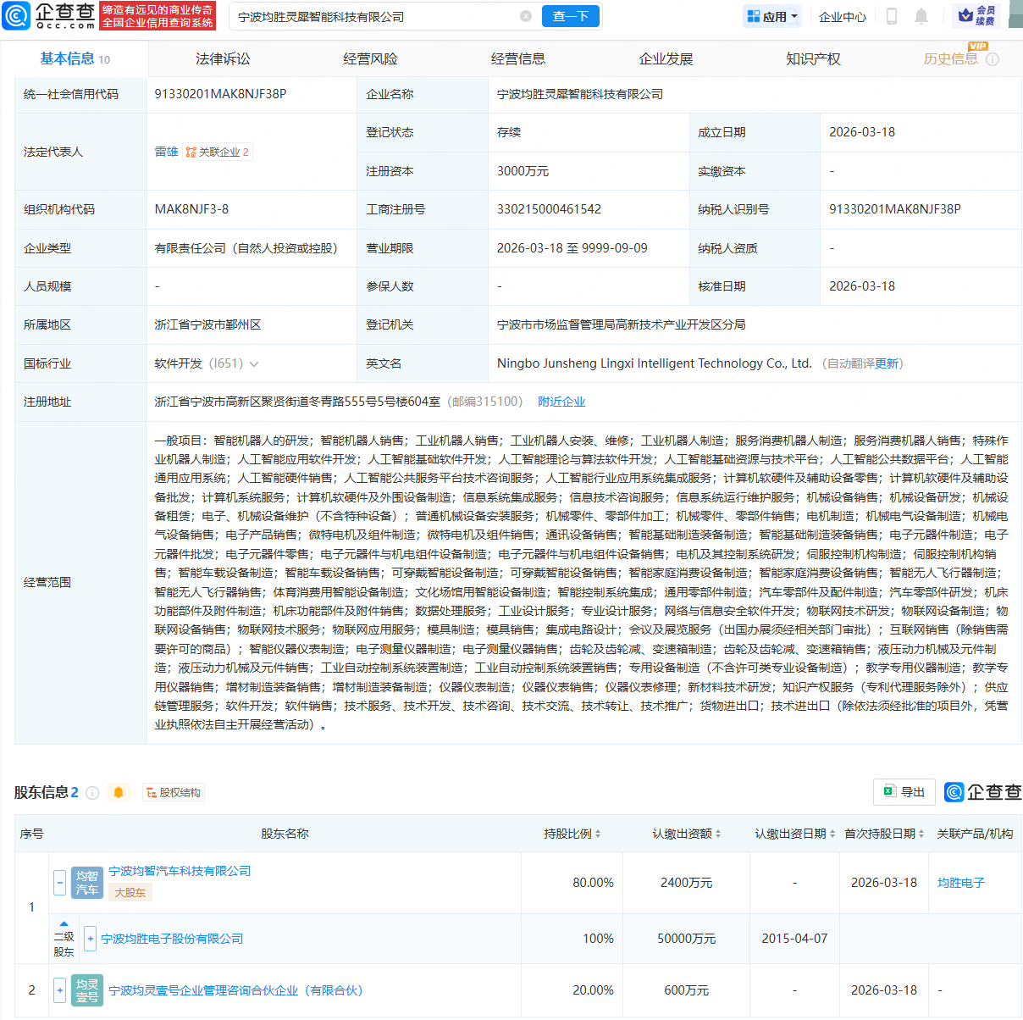Sort the table by 首次持股日期
Viewport: 1023px width, 1020px height.
click(x=883, y=834)
